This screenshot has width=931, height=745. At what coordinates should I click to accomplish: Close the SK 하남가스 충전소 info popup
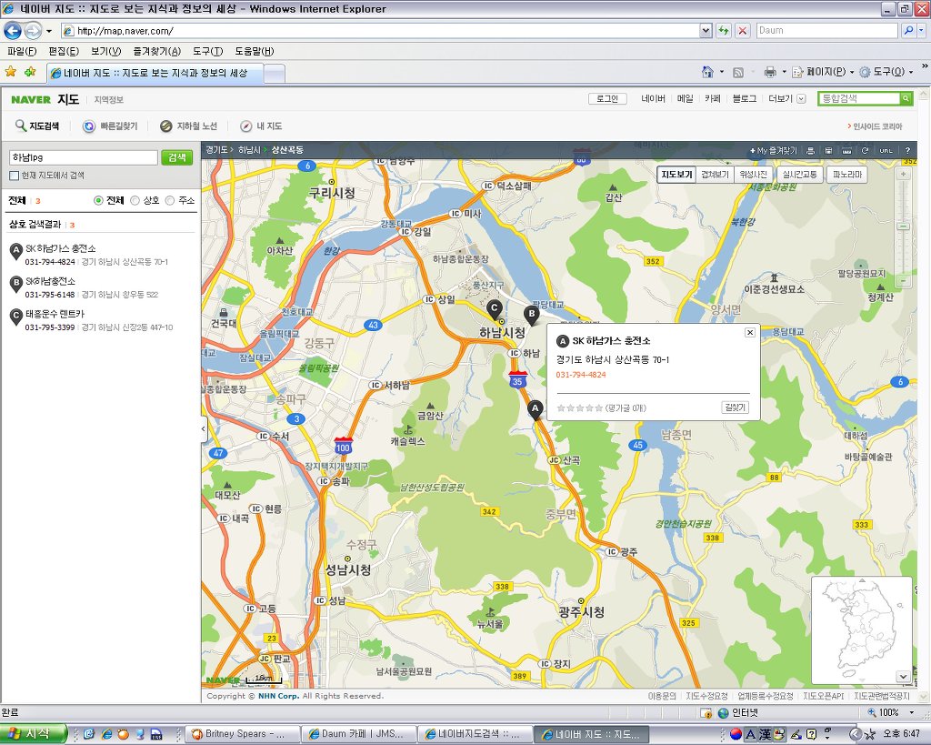[x=750, y=333]
